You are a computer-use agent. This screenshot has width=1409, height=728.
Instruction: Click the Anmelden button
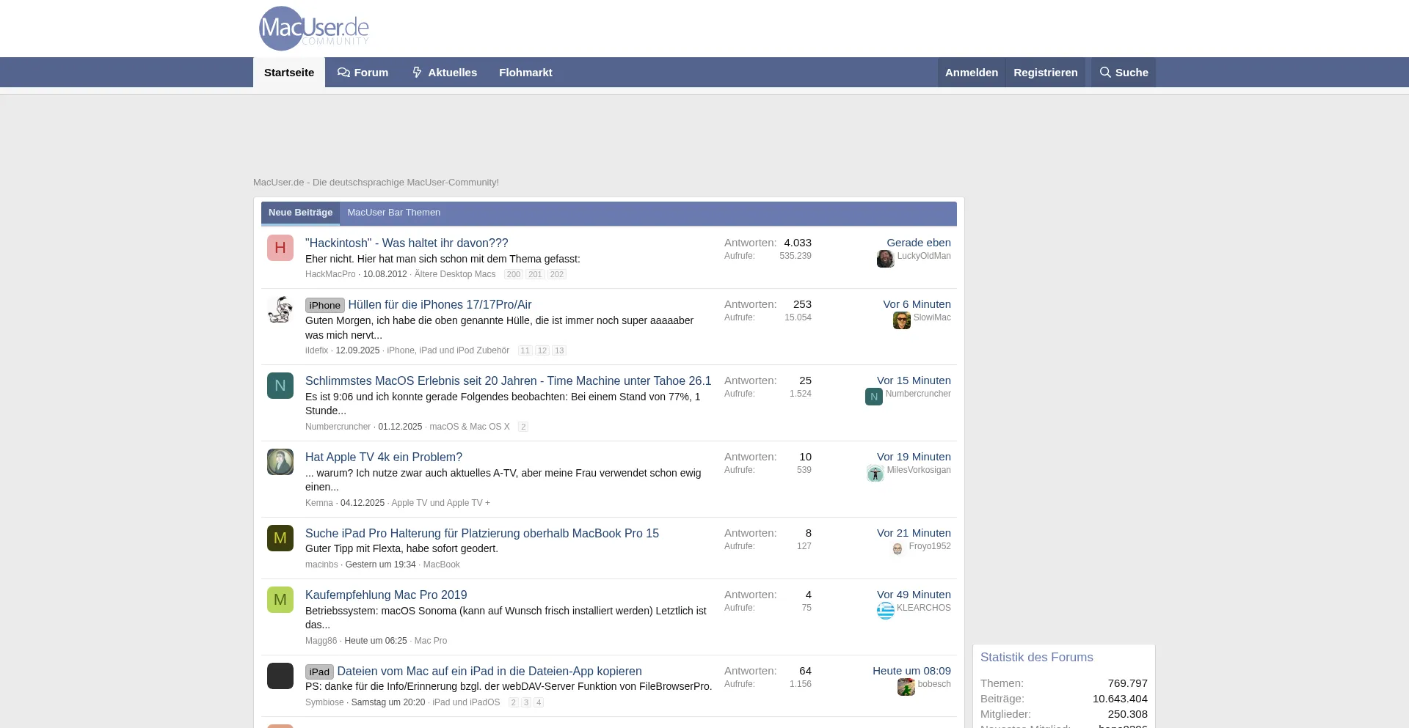(x=971, y=73)
